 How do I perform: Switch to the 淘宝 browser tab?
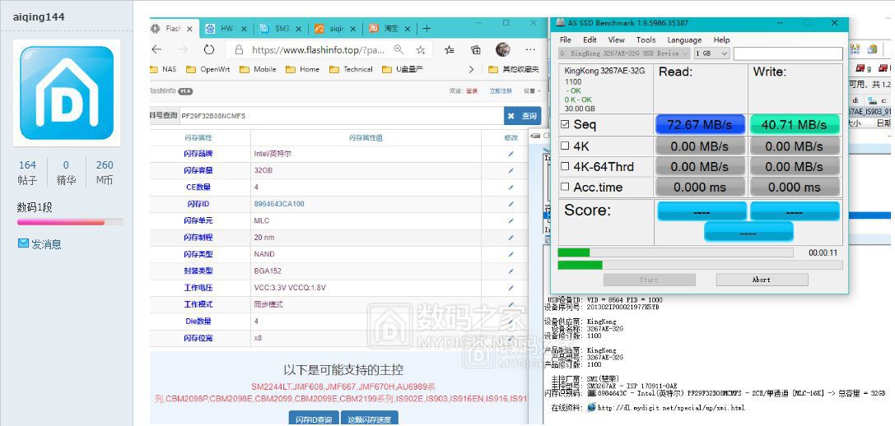click(x=389, y=29)
